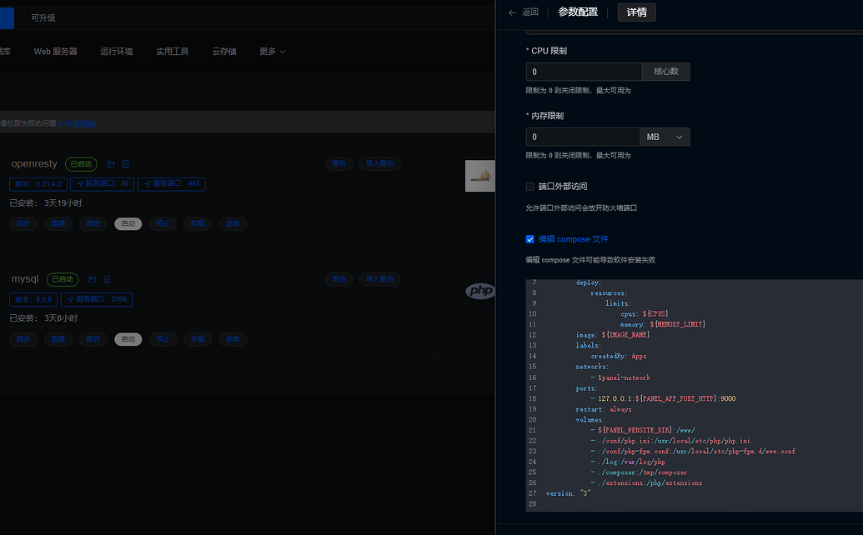The width and height of the screenshot is (863, 535).
Task: Uncheck the 编辑 compose 文件 checkbox
Action: click(x=529, y=238)
